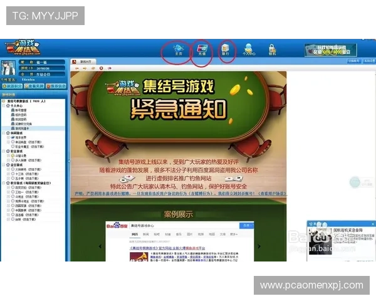Viewport: 376px width, 301px height.
Task: Click the user avatar picture
Action: click(8, 68)
